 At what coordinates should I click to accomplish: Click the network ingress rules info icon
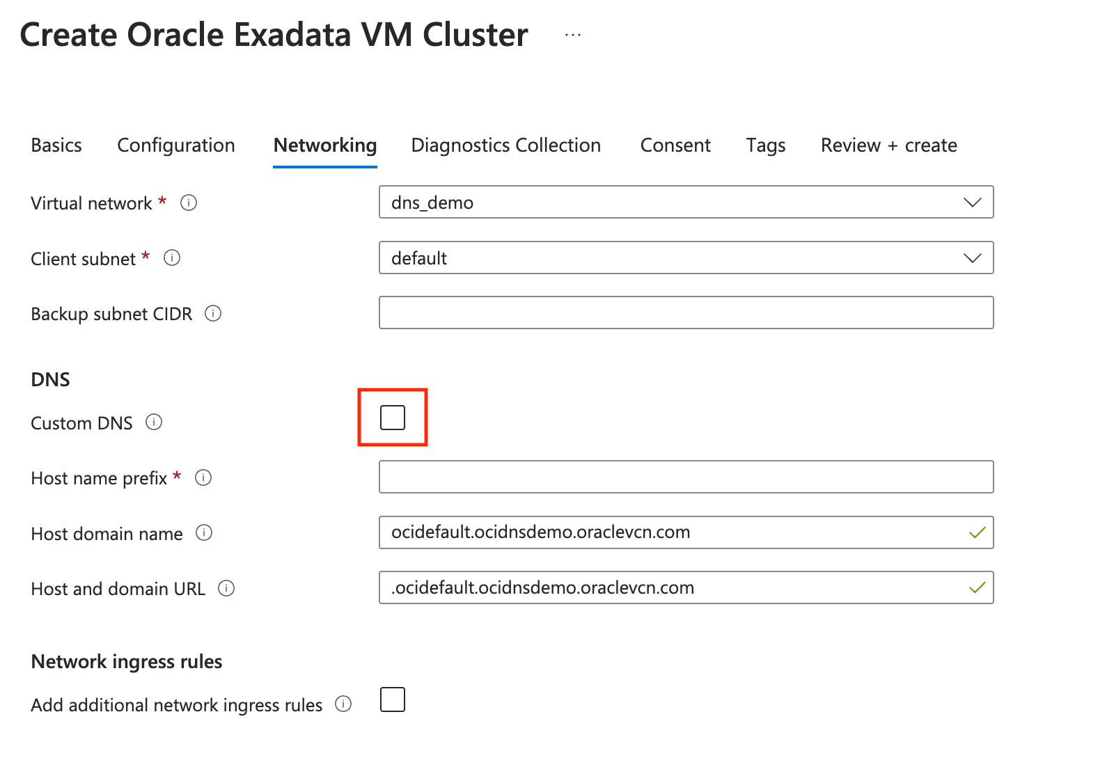(x=343, y=704)
